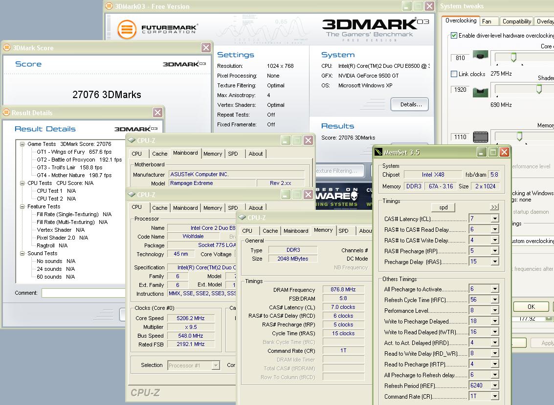Click the memory clock value field showing 1110
Viewport: 554px width, 405px height.
coord(461,137)
